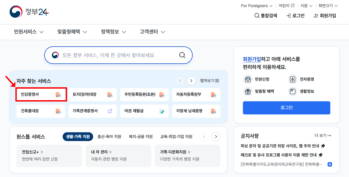Screen dimensions: 349x177
Task: Click the document icon on 자동차등록원부
Action: [x=214, y=95]
